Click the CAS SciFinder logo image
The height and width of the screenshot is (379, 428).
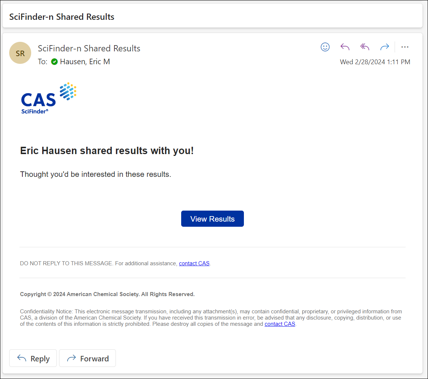click(x=48, y=98)
